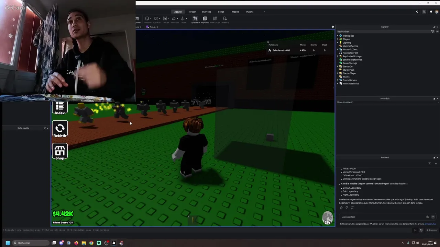This screenshot has height=247, width=440.
Task: Switch to the Plugins ribbon tab
Action: 250,12
